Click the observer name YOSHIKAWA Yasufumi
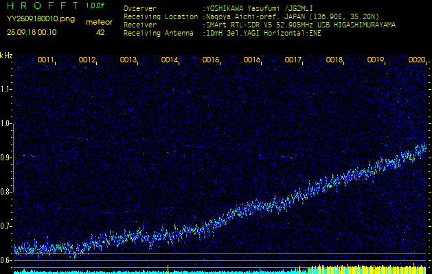This screenshot has width=432, height=274. (253, 9)
